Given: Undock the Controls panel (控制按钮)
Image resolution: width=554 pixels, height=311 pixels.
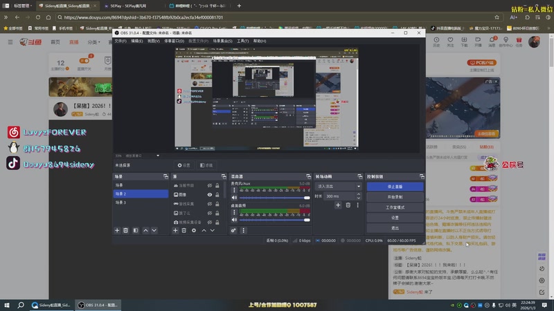Looking at the screenshot, I should [x=422, y=176].
